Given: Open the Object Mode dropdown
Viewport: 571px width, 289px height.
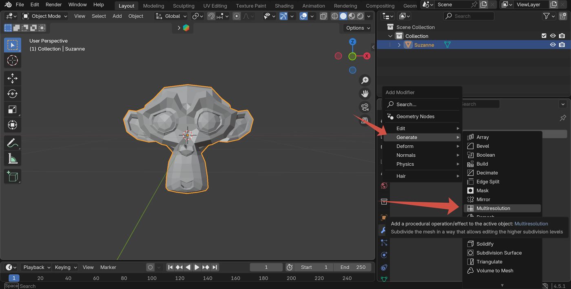Looking at the screenshot, I should [x=45, y=16].
